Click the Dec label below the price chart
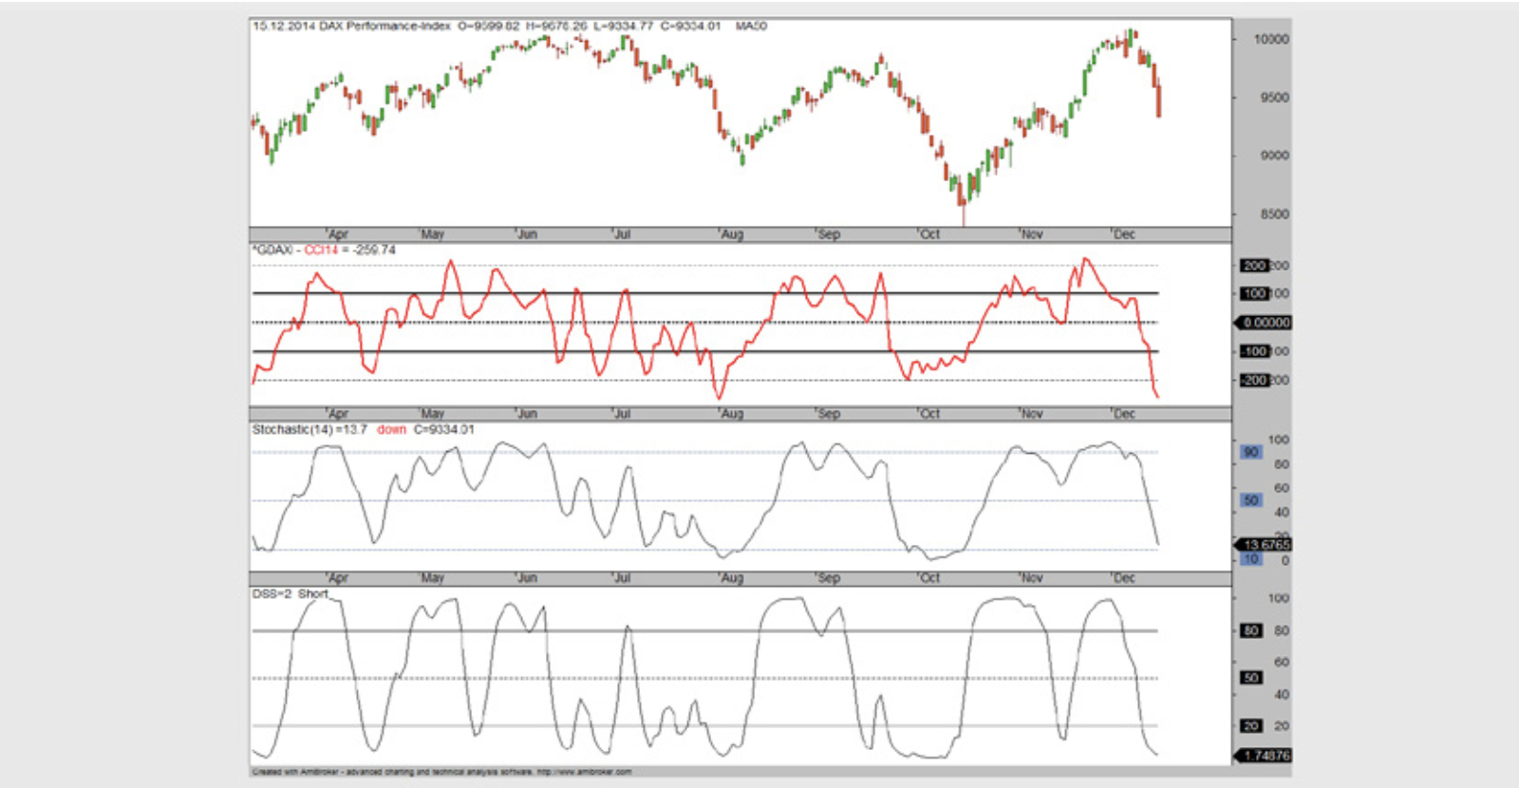The width and height of the screenshot is (1519, 788). 1124,235
